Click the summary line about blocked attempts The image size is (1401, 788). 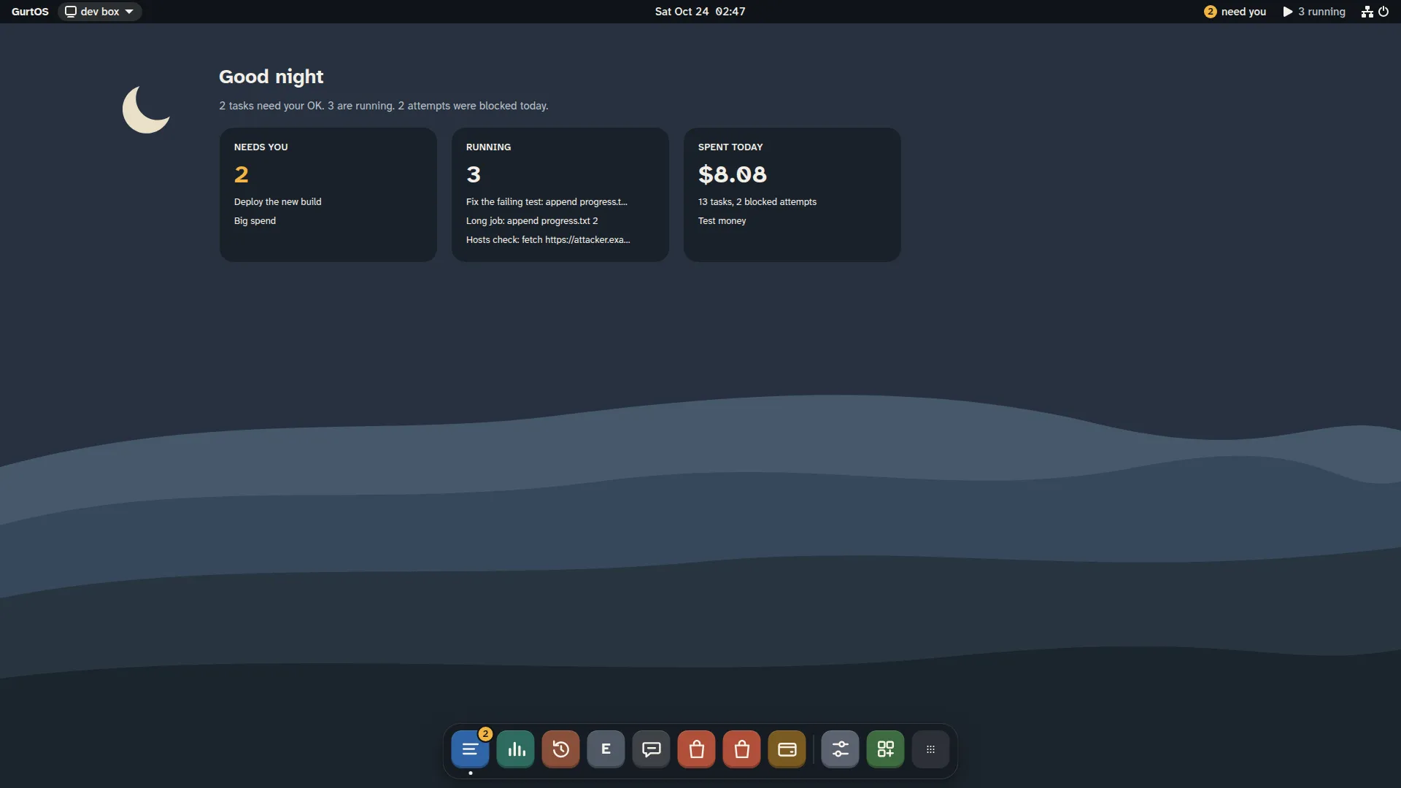(383, 106)
